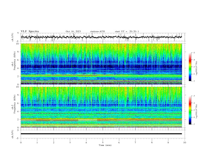Click the "3" tick on the time axis
Image resolution: width=208 pixels, height=160 pixels.
[x=70, y=142]
